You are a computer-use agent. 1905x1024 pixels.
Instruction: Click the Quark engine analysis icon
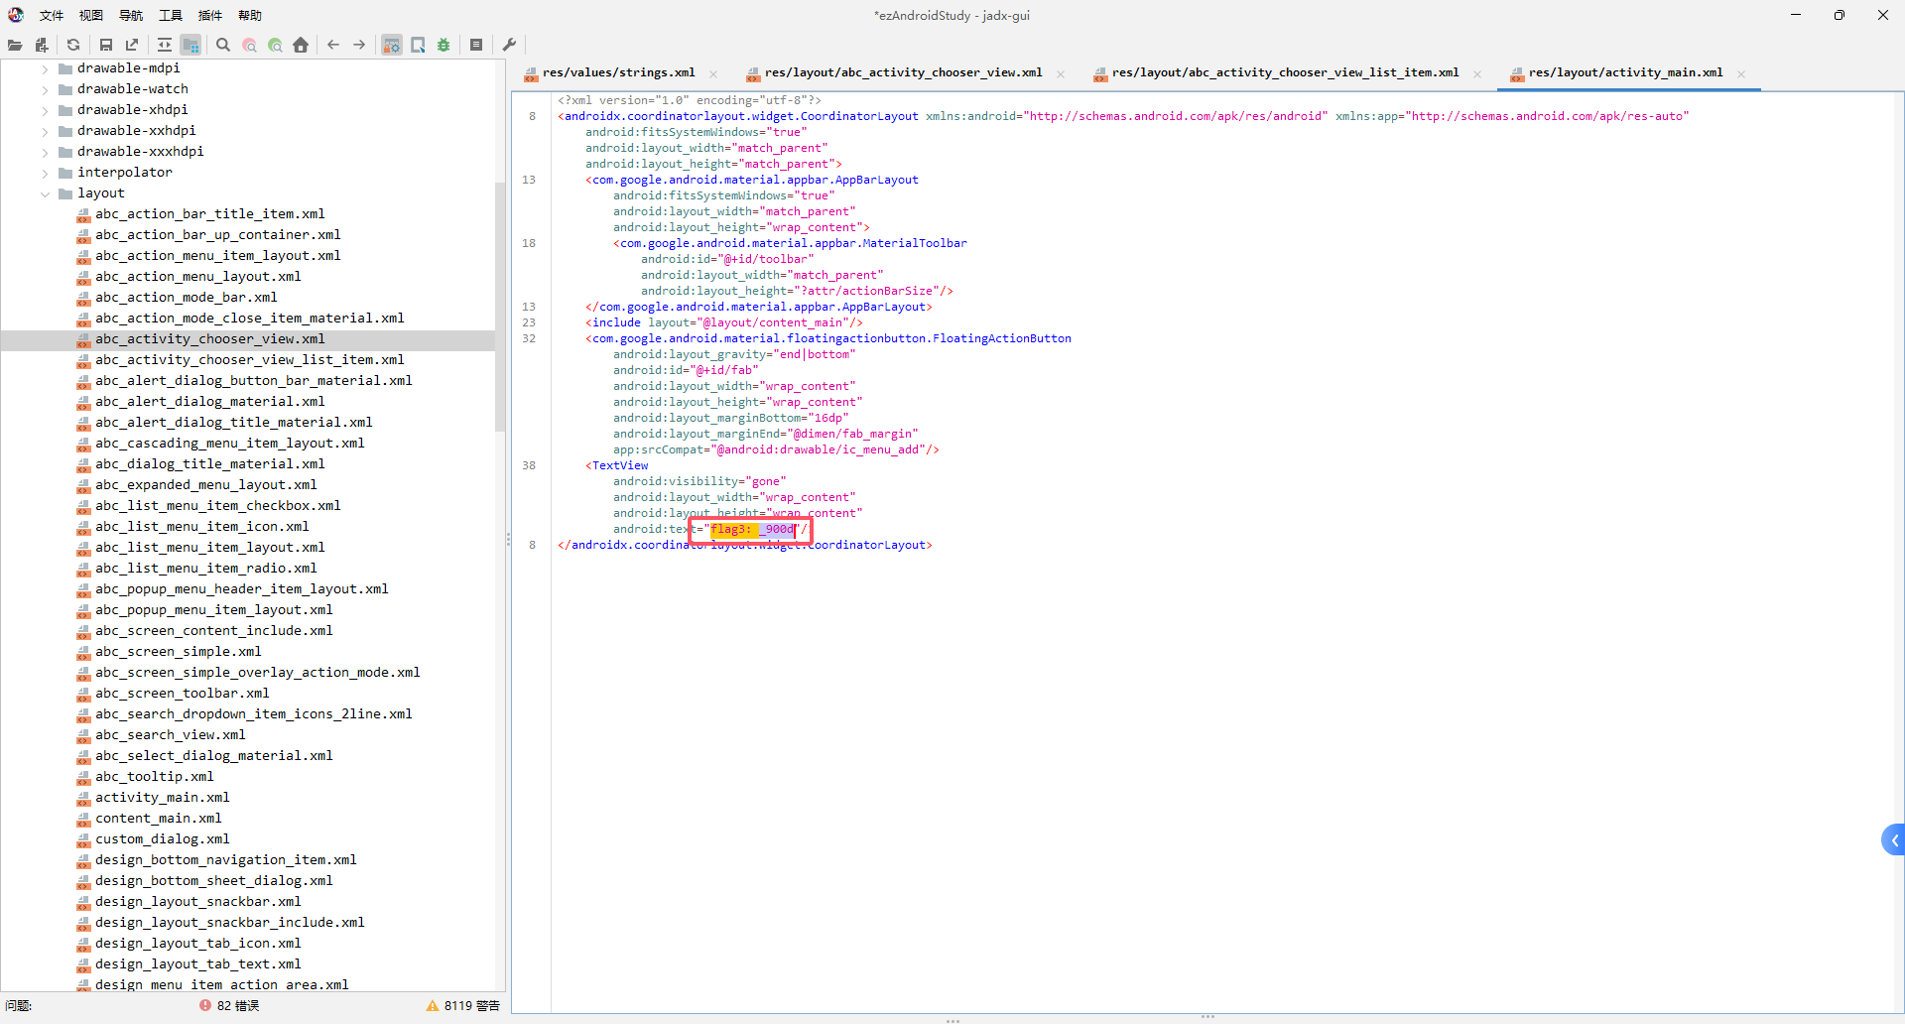click(418, 45)
